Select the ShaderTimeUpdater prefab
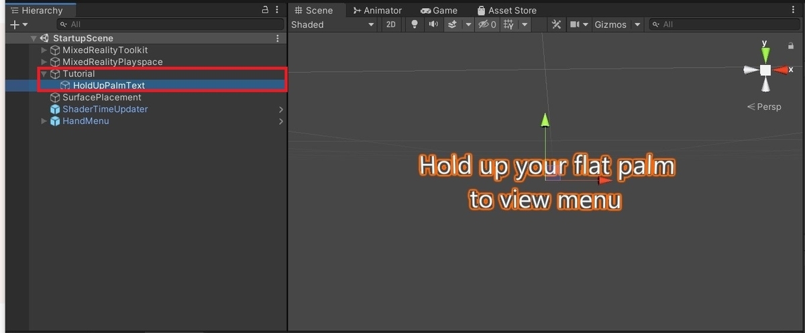Image resolution: width=805 pixels, height=333 pixels. pos(105,109)
